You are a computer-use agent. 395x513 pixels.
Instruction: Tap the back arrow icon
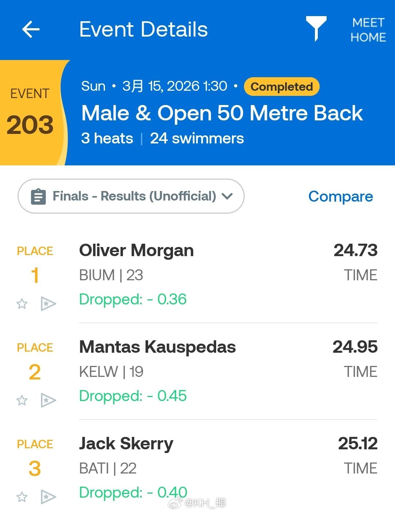pos(31,29)
